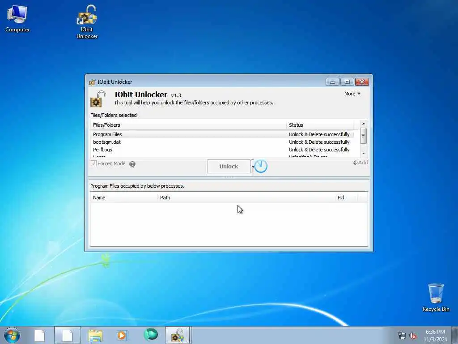Click the Files/Folders column header

coord(188,125)
